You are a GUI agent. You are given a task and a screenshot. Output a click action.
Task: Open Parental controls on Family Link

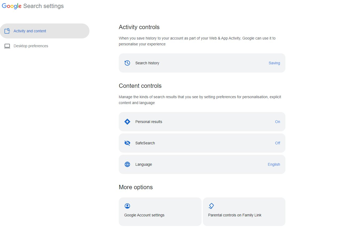click(235, 215)
